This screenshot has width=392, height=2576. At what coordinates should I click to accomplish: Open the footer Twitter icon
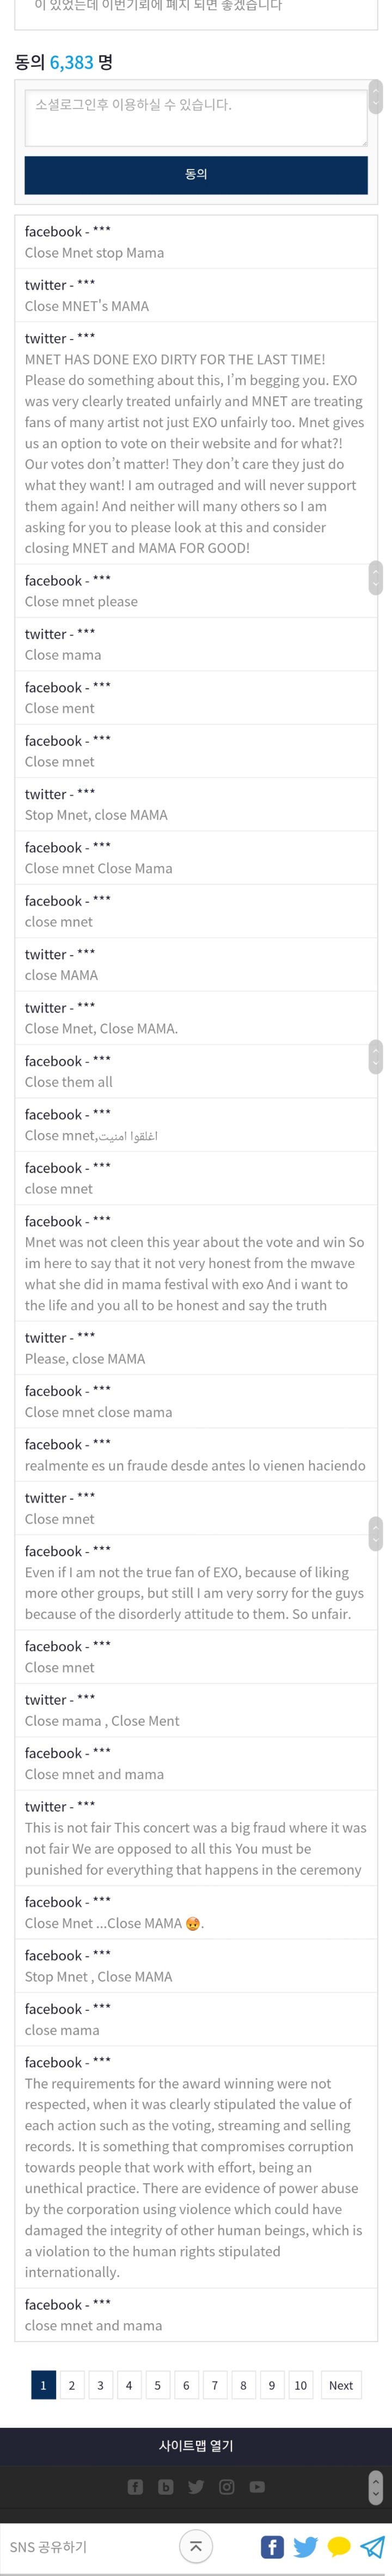(x=196, y=2486)
